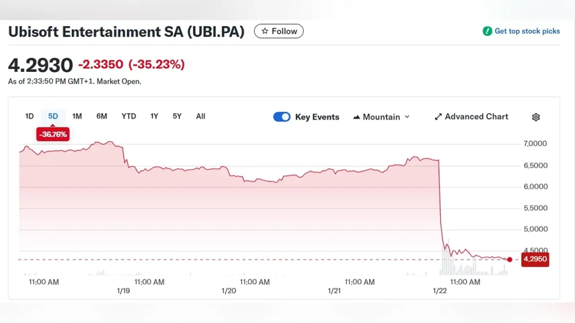This screenshot has height=323, width=575.
Task: Click the chart settings gear icon
Action: (536, 117)
